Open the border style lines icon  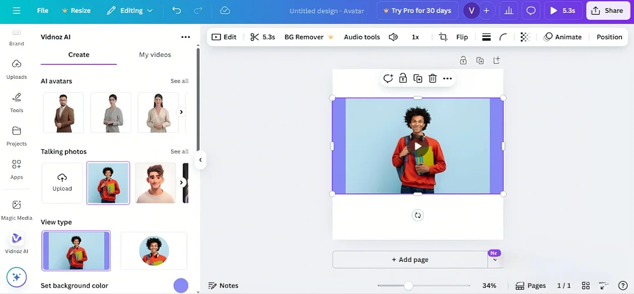pyautogui.click(x=487, y=37)
